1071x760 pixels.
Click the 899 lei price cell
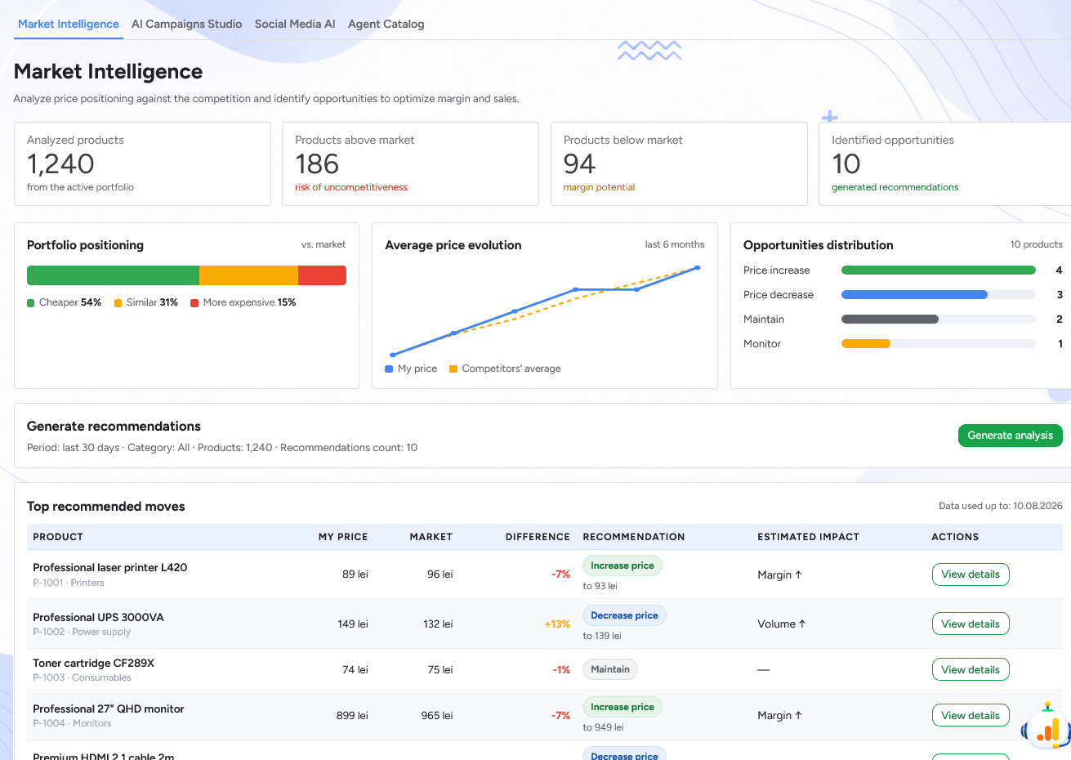(352, 716)
